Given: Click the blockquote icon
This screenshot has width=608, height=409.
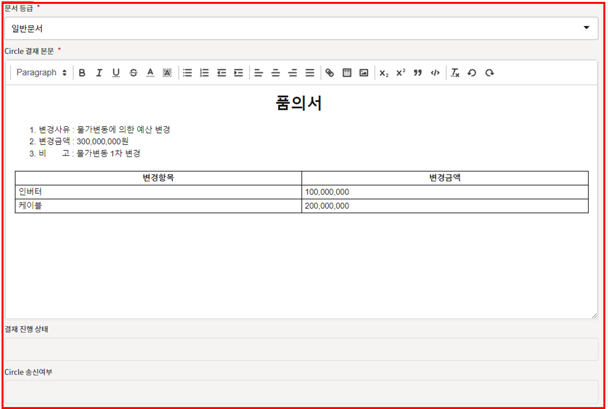Looking at the screenshot, I should [x=418, y=73].
